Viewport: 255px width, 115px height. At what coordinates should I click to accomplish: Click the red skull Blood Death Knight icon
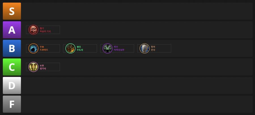click(x=33, y=30)
